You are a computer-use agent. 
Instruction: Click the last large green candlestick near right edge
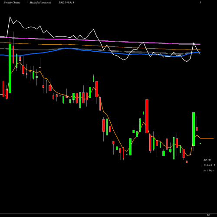point(194,129)
